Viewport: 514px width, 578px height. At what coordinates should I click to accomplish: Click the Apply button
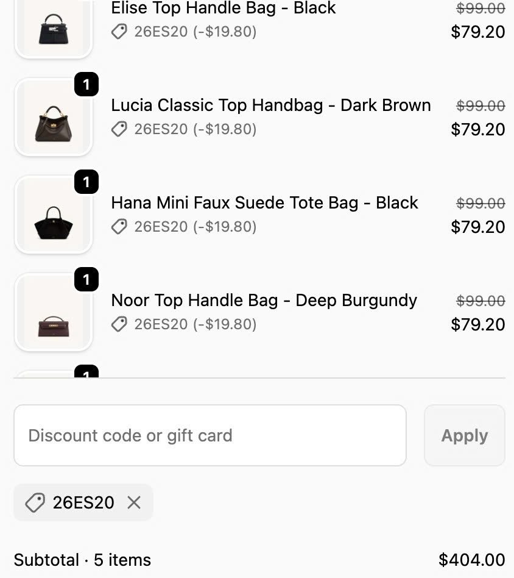tap(465, 435)
